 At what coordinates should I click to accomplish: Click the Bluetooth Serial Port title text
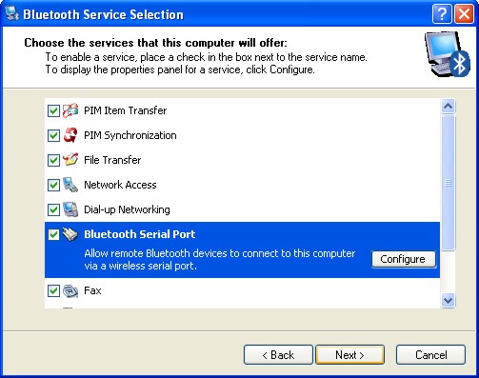tap(139, 234)
